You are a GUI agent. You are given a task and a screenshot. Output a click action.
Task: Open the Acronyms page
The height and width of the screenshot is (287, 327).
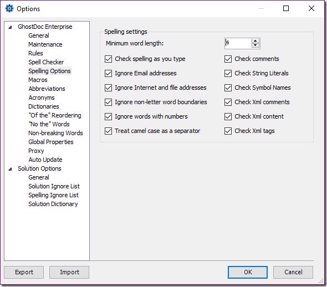[42, 98]
